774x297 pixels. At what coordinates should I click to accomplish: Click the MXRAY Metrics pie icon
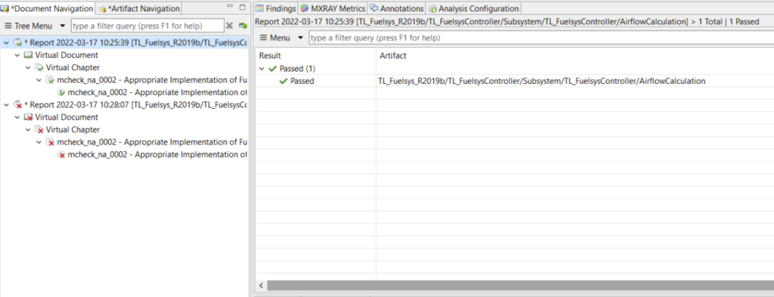click(304, 9)
